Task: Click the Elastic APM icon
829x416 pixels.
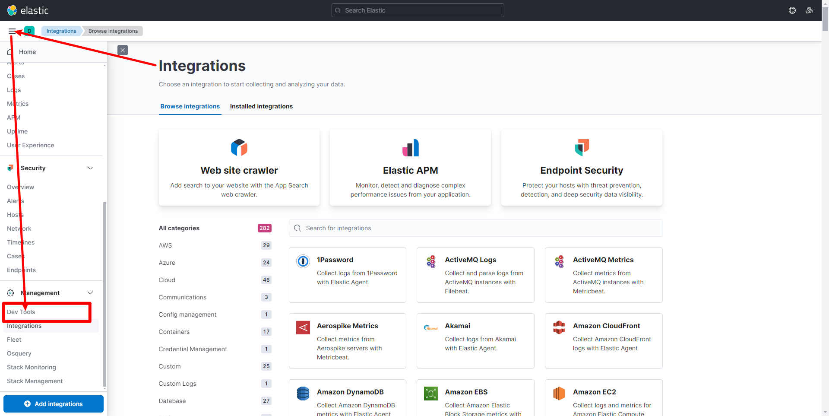Action: [x=411, y=148]
